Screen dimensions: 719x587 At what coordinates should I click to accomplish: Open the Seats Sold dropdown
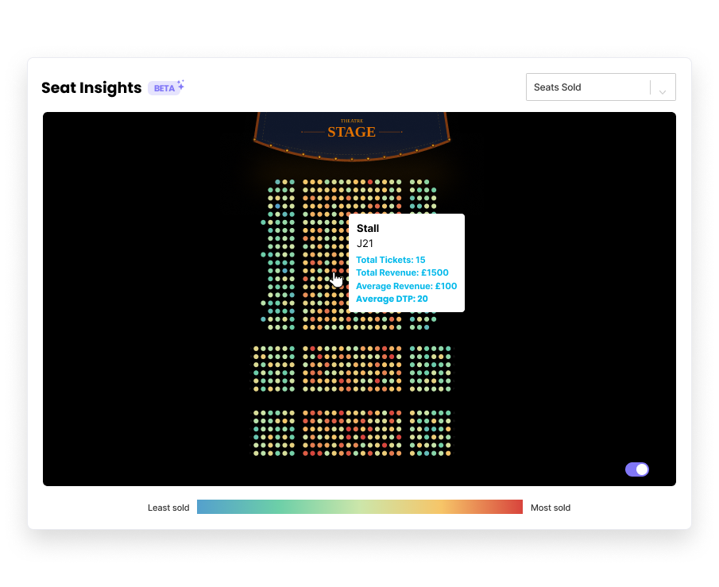[x=601, y=87]
